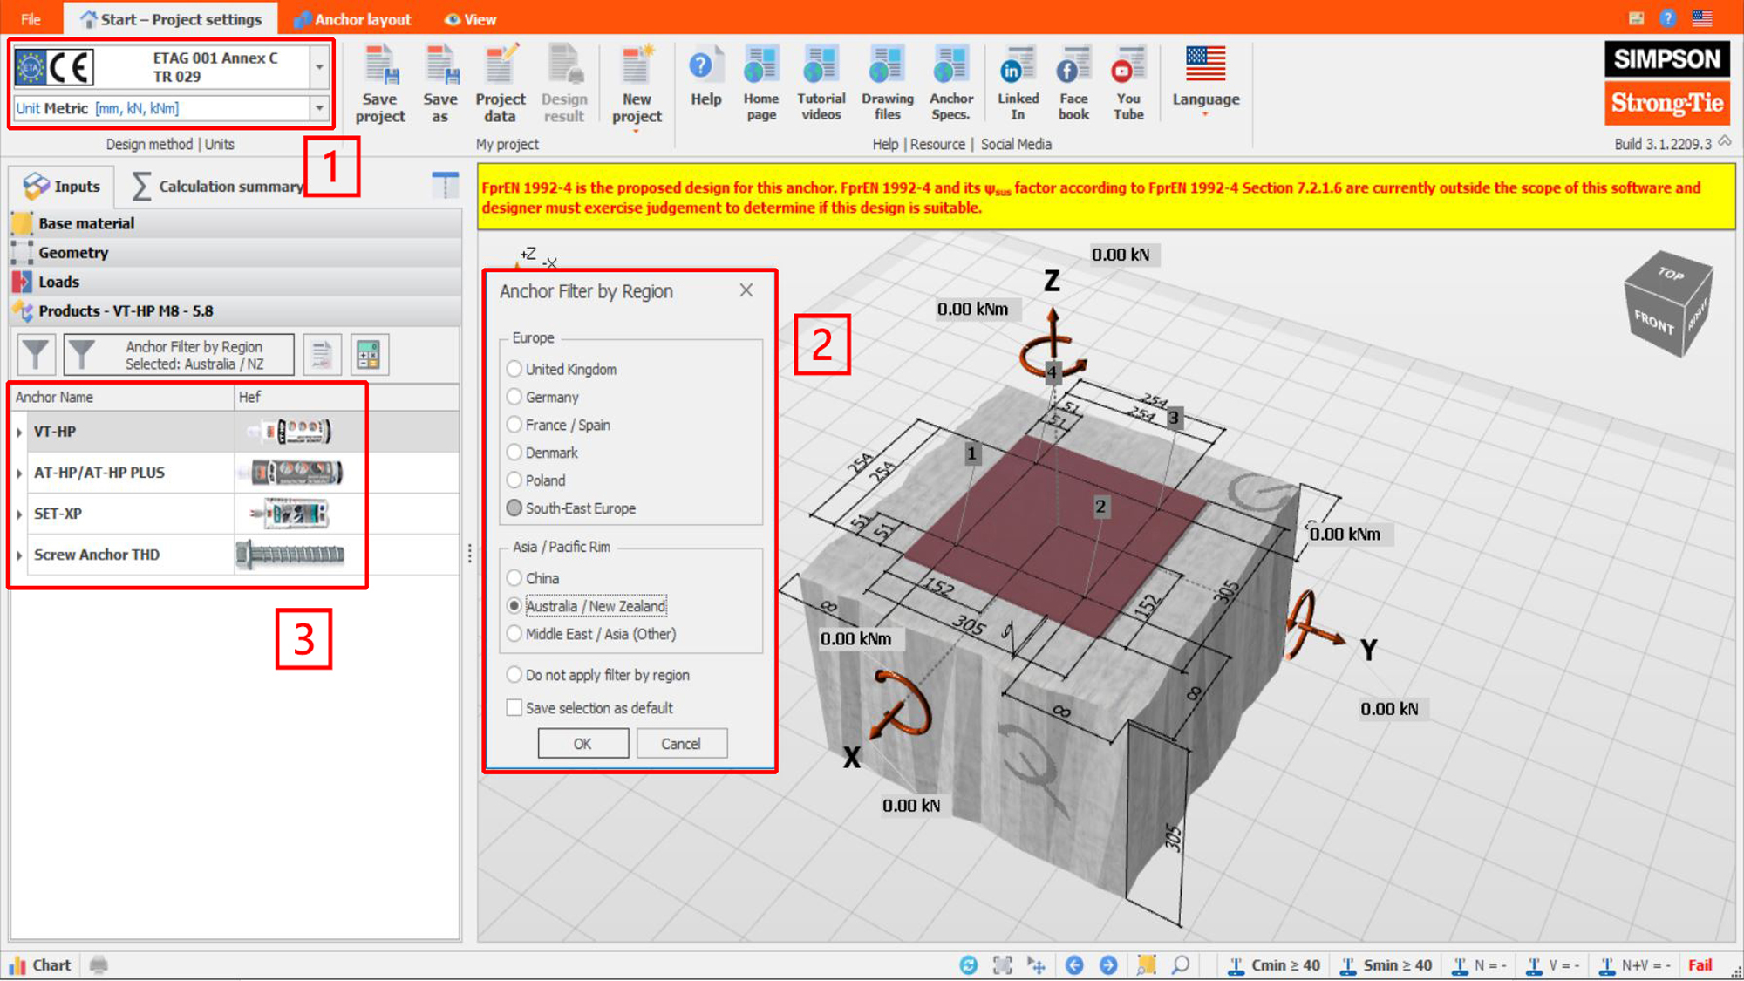Open the Loads section
The height and width of the screenshot is (981, 1744).
point(235,282)
